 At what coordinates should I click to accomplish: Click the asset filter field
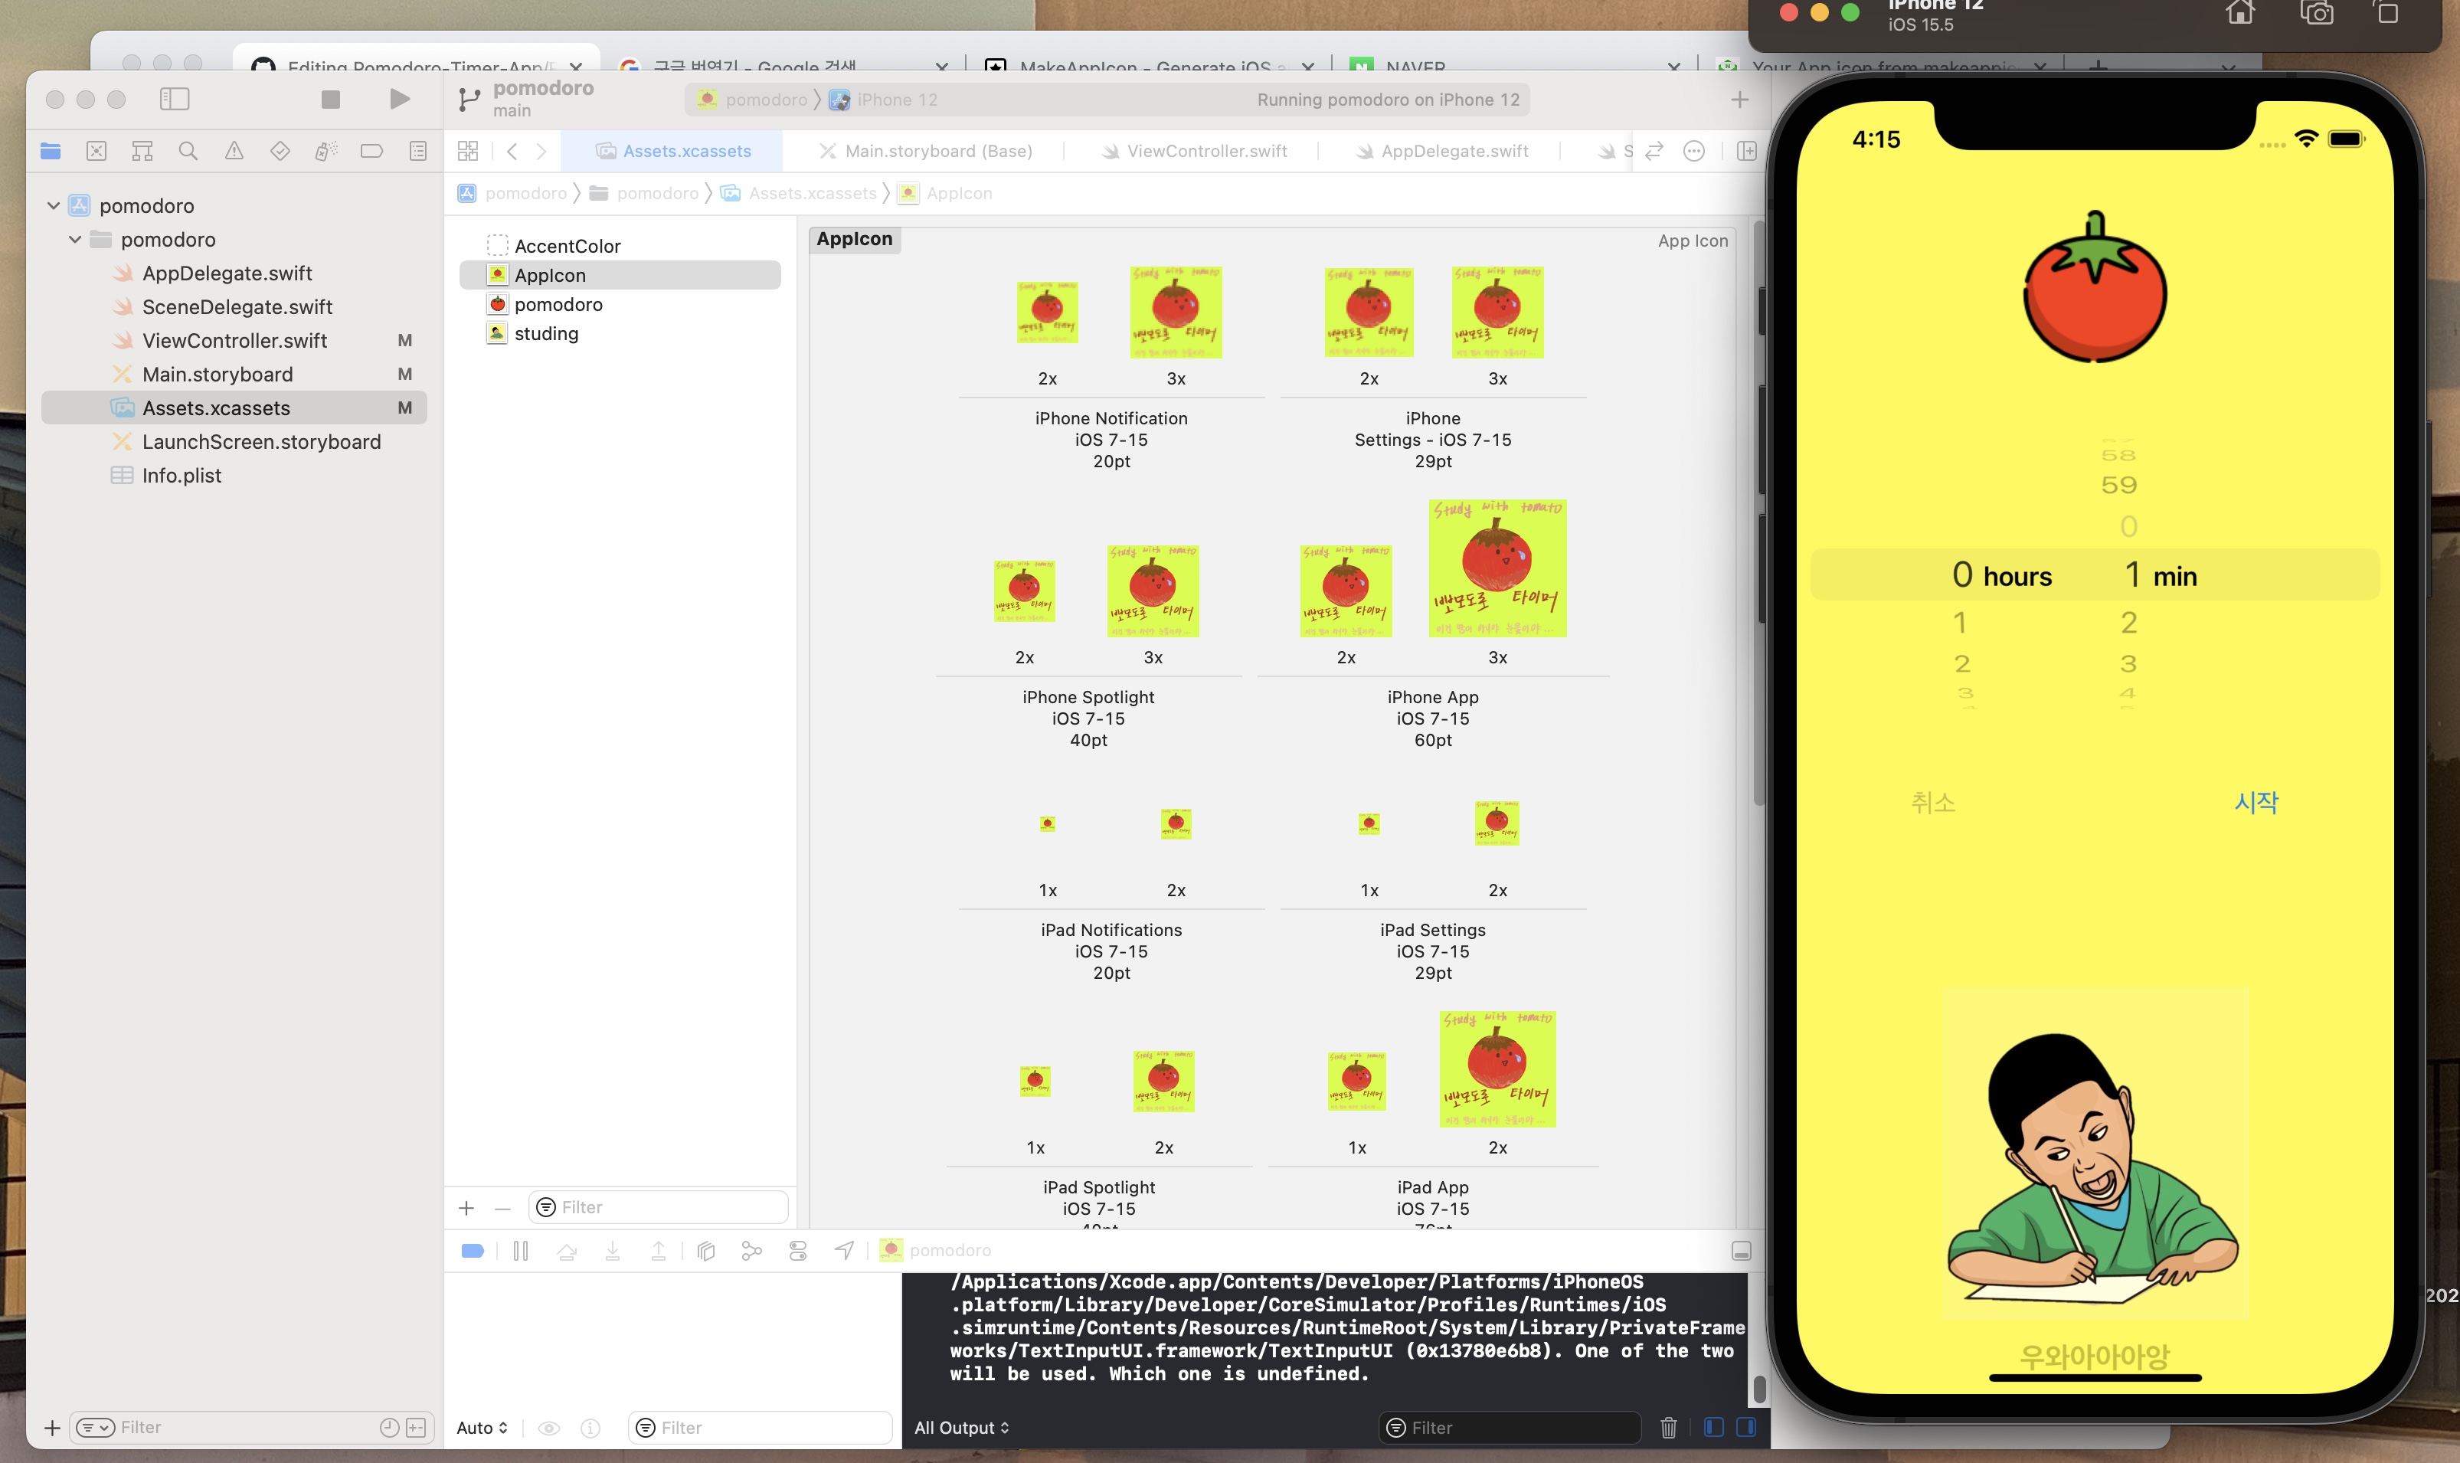coord(657,1206)
